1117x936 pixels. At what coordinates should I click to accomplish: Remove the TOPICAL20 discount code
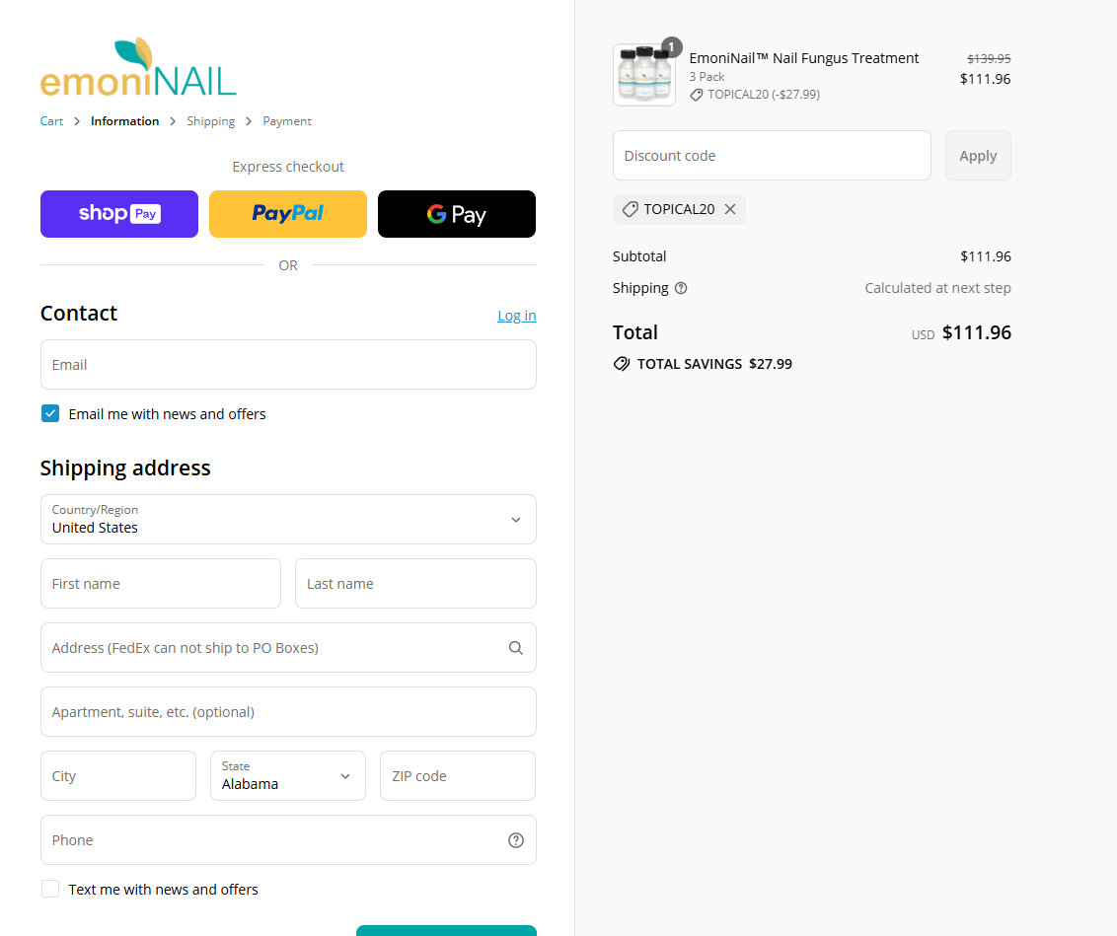(x=730, y=209)
